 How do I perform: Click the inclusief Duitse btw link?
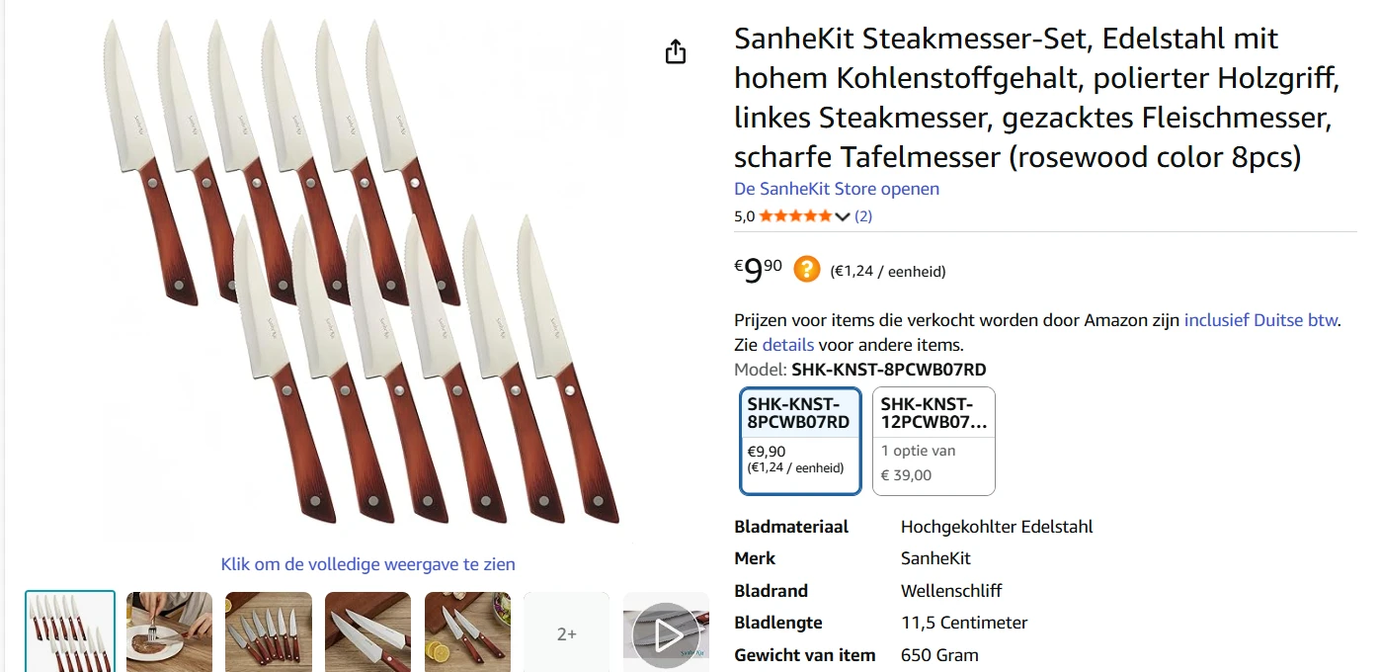1261,320
